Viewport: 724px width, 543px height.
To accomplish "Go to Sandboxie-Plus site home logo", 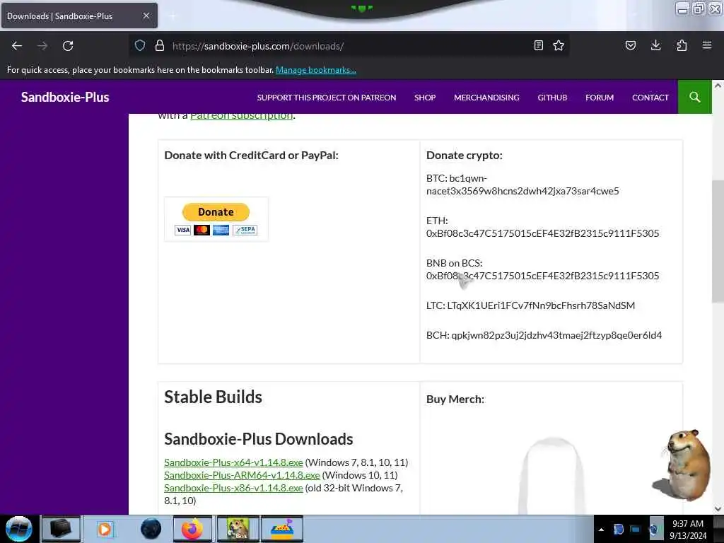I will pyautogui.click(x=65, y=97).
